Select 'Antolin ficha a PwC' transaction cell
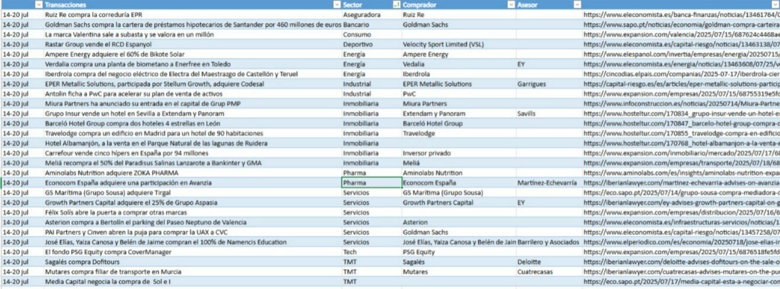This screenshot has height=289, width=780. (x=193, y=94)
